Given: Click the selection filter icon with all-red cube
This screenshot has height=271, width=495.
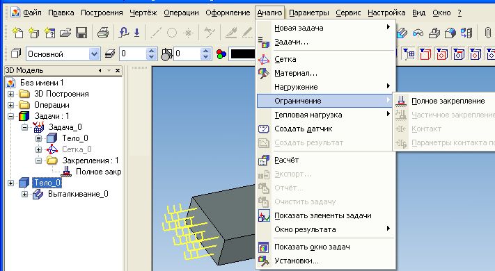Looking at the screenshot, I should (425, 54).
